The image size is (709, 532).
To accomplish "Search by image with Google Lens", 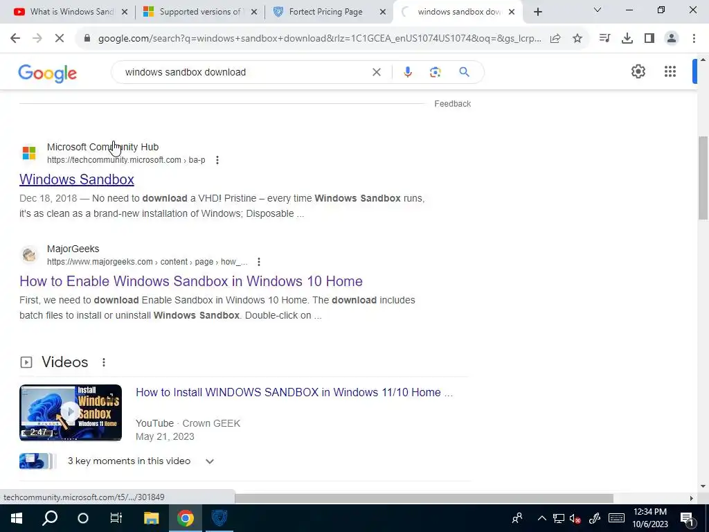I will pos(435,72).
